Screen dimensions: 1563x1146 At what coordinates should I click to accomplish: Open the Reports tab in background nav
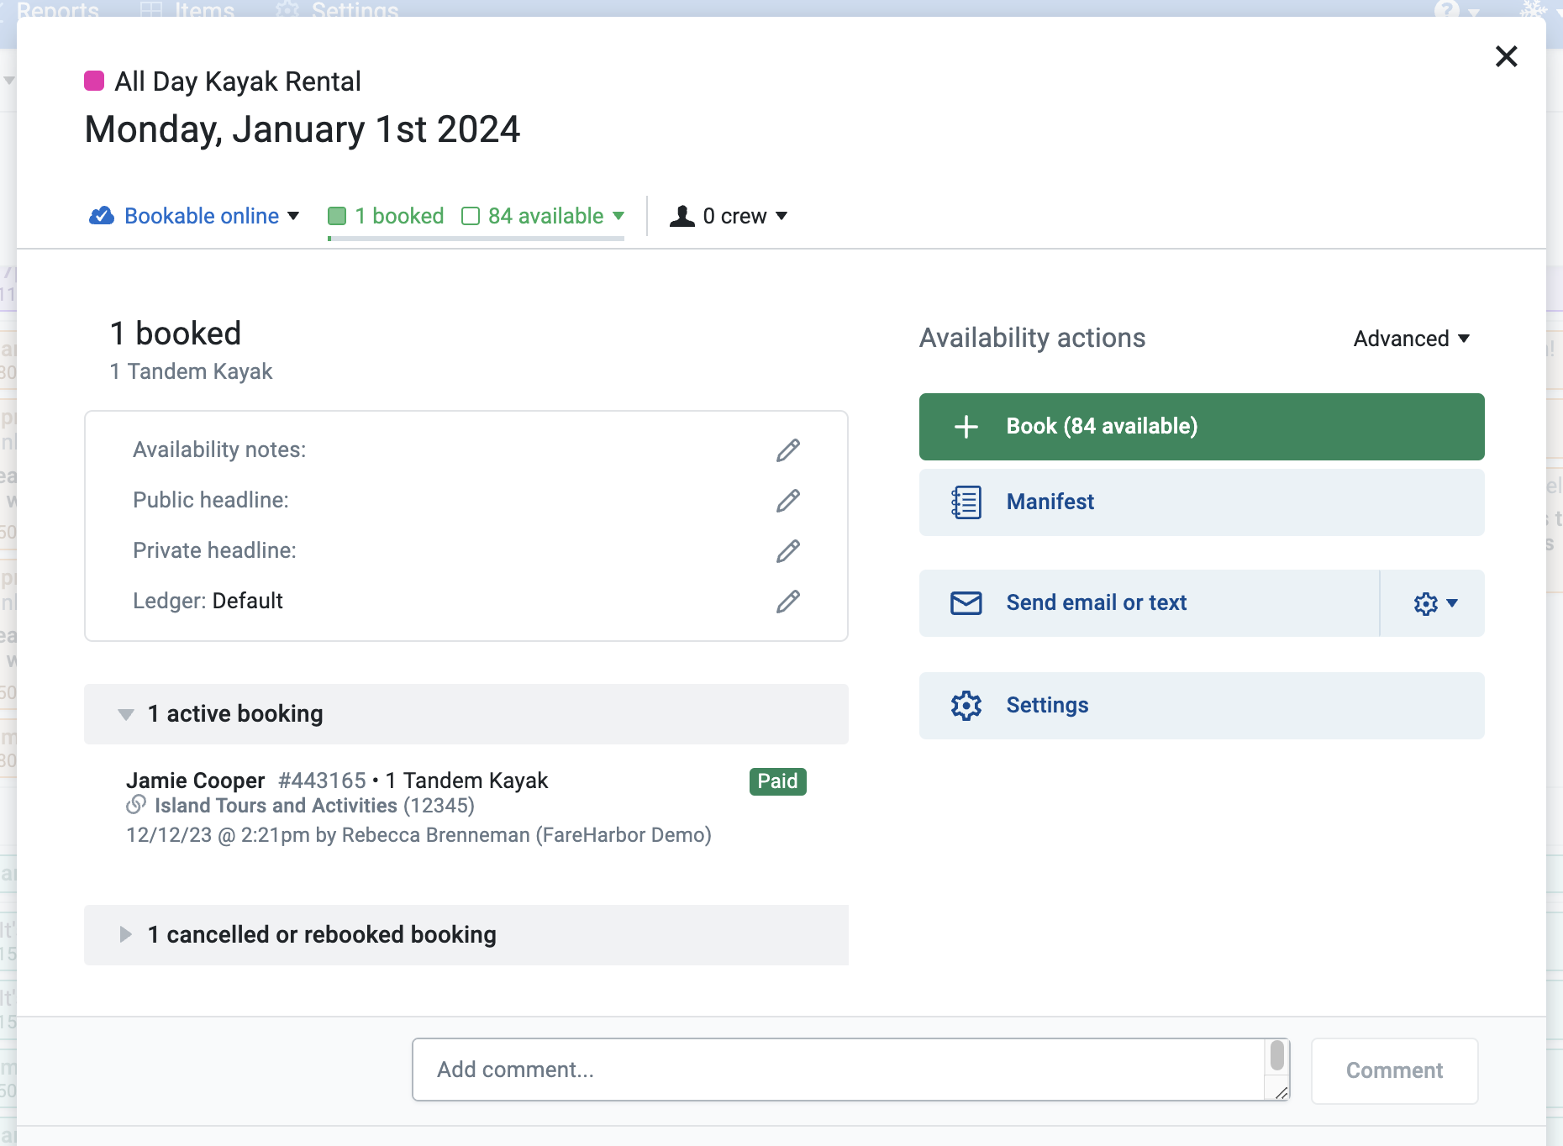(57, 10)
